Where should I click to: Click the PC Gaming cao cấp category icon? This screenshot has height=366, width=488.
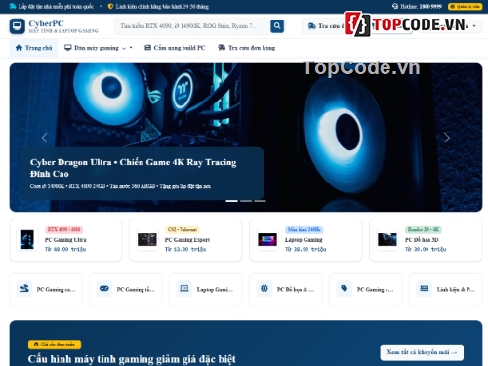(x=24, y=288)
